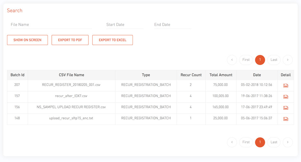Export results with Export To PDF
301x162 pixels.
click(x=70, y=40)
